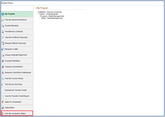Open Request A Letter menu item
Image resolution: width=165 pixels, height=117 pixels.
(11, 49)
